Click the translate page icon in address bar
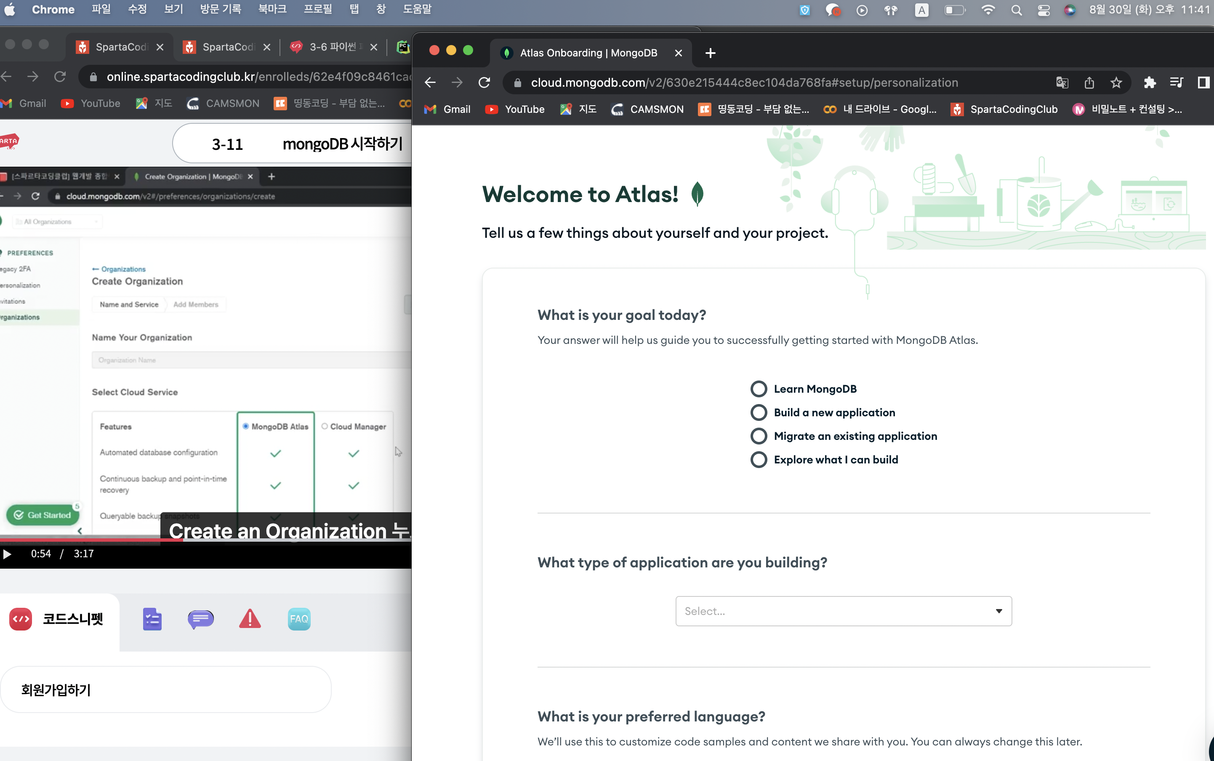Image resolution: width=1214 pixels, height=761 pixels. pos(1062,82)
